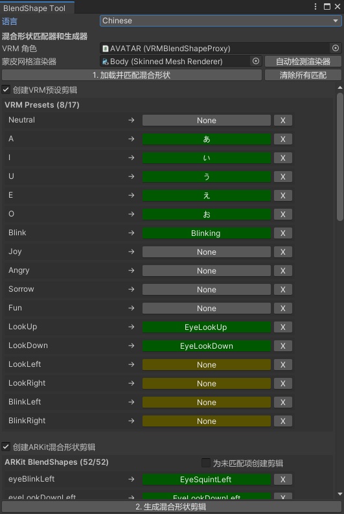Open the Neutral blendshape selector showing None
The image size is (344, 514).
[x=207, y=121]
